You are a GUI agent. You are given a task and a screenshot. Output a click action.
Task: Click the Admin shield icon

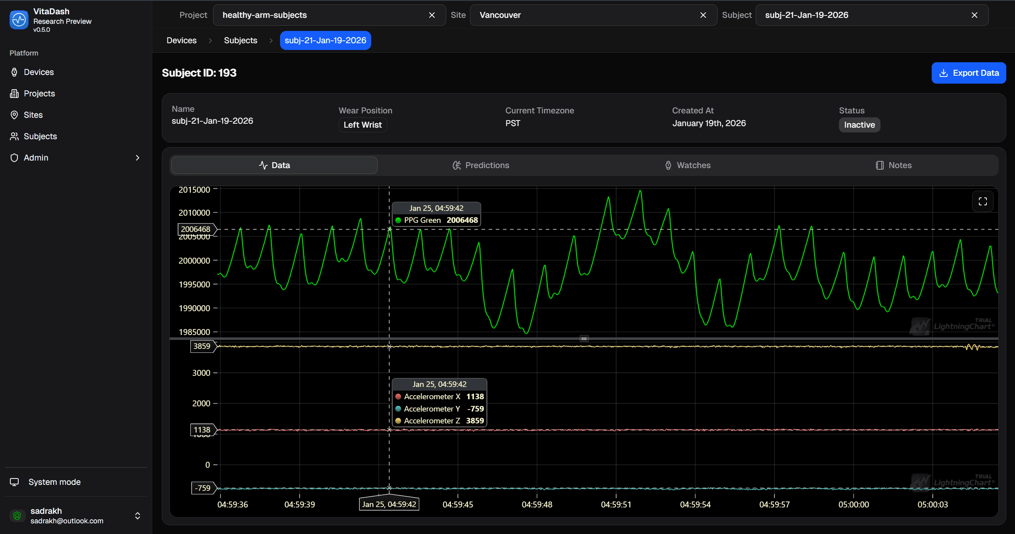pyautogui.click(x=14, y=157)
